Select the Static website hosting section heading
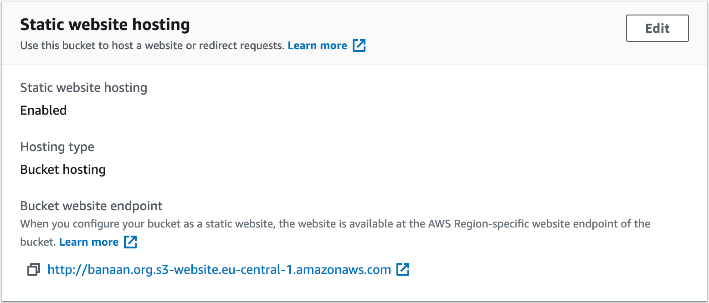This screenshot has width=709, height=303. click(105, 24)
